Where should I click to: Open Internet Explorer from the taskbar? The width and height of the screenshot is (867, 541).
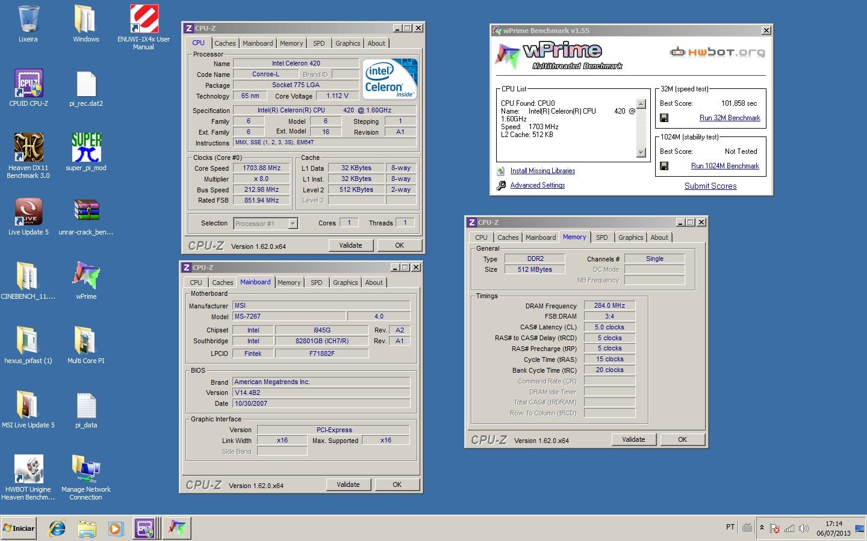(57, 528)
